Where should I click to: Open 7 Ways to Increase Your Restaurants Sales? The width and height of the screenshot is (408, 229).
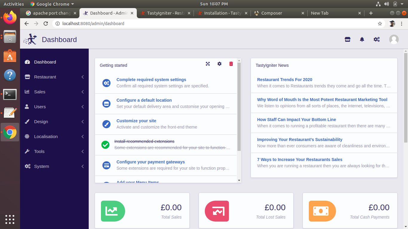pyautogui.click(x=300, y=160)
